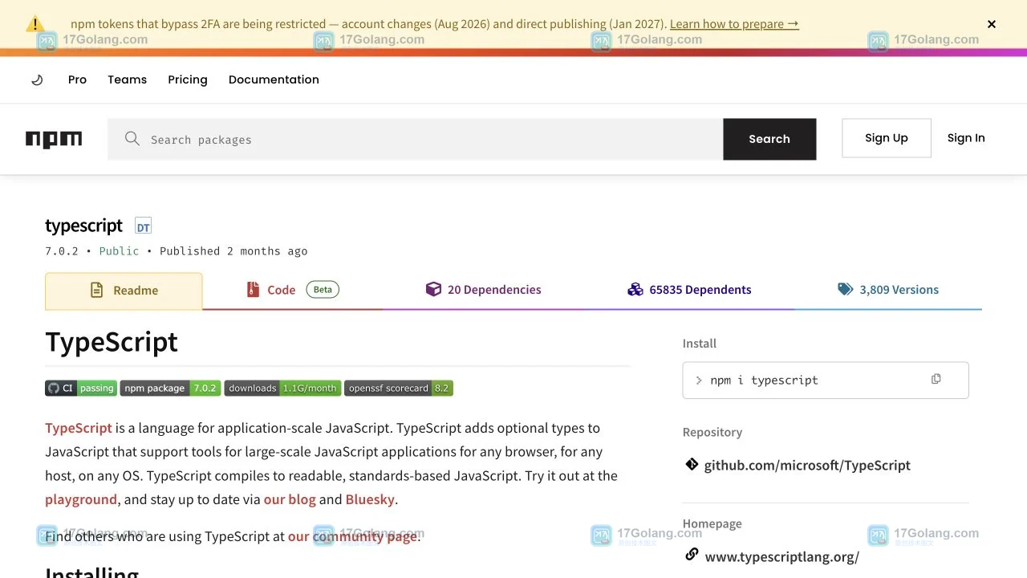Click the Sign In link
Image resolution: width=1027 pixels, height=578 pixels.
pos(966,138)
